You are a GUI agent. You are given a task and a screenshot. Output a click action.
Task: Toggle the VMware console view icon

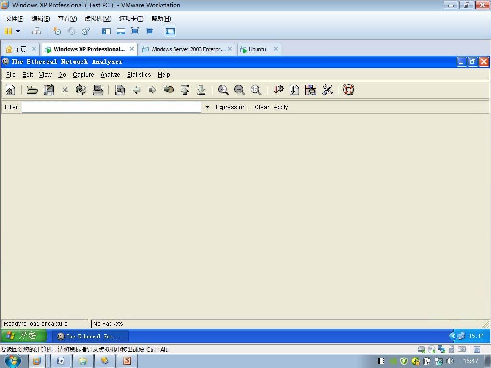click(170, 31)
